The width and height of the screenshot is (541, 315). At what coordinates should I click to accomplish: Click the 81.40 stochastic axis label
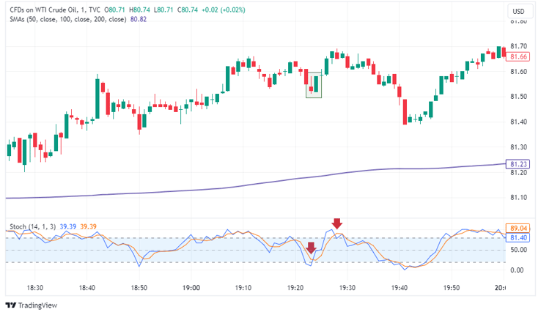[x=518, y=237]
